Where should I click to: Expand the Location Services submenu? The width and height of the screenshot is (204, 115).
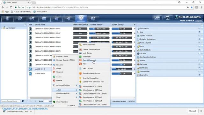point(65,94)
